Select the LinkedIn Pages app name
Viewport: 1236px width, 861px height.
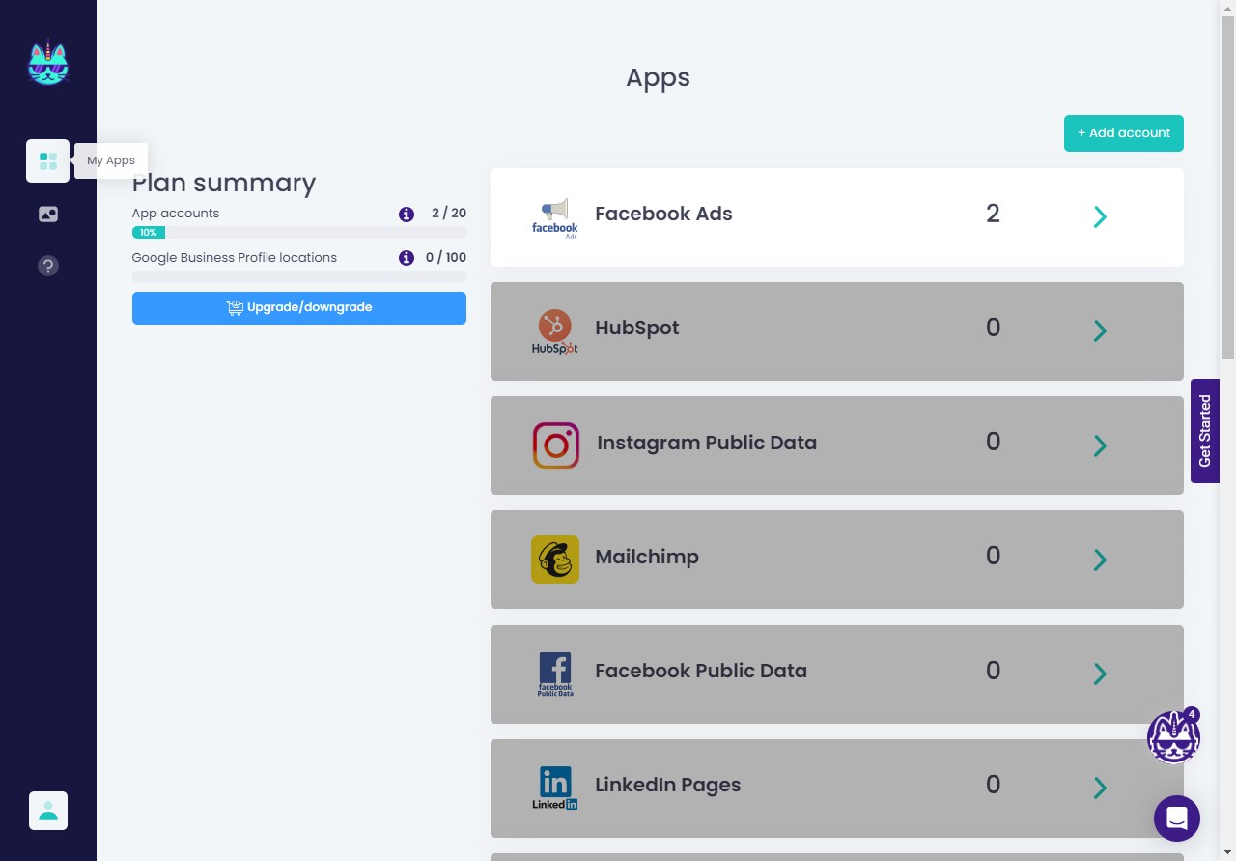668,786
